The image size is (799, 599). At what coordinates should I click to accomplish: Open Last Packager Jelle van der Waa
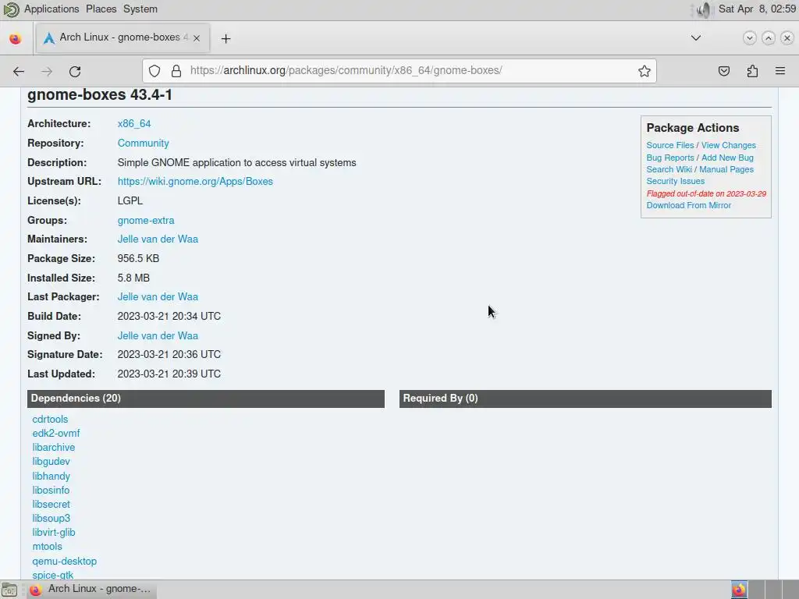158,297
